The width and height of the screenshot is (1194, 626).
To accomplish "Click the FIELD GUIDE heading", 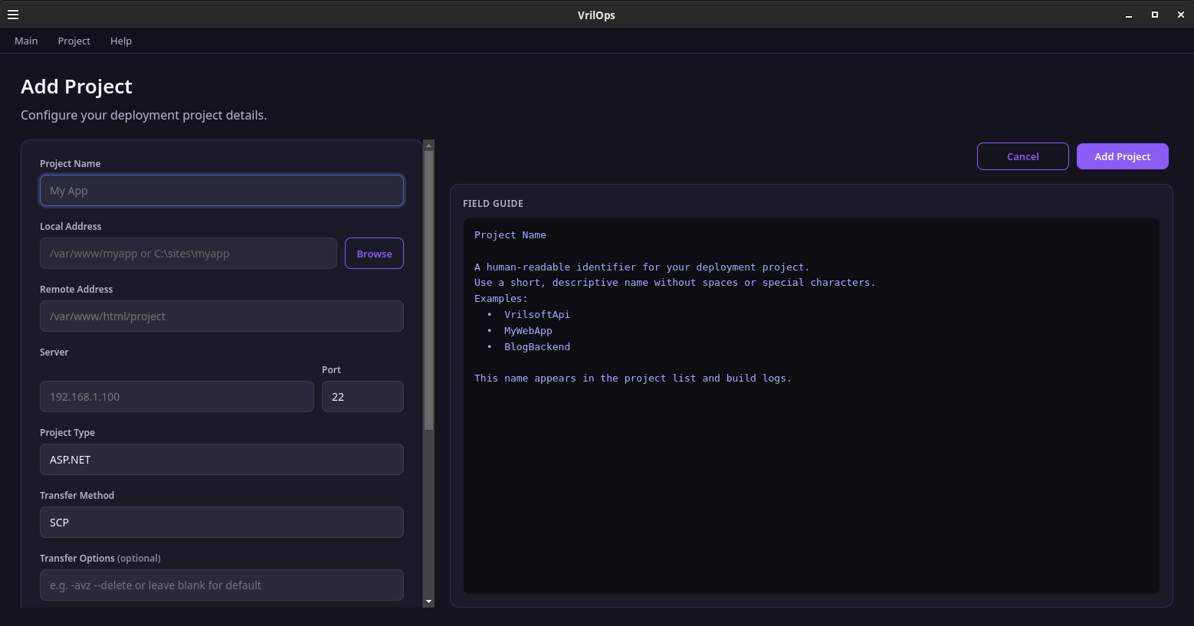I will (x=493, y=204).
